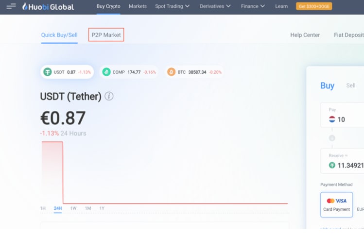Viewport: 364px width, 234px height.
Task: Open the Markets menu item
Action: click(x=138, y=6)
